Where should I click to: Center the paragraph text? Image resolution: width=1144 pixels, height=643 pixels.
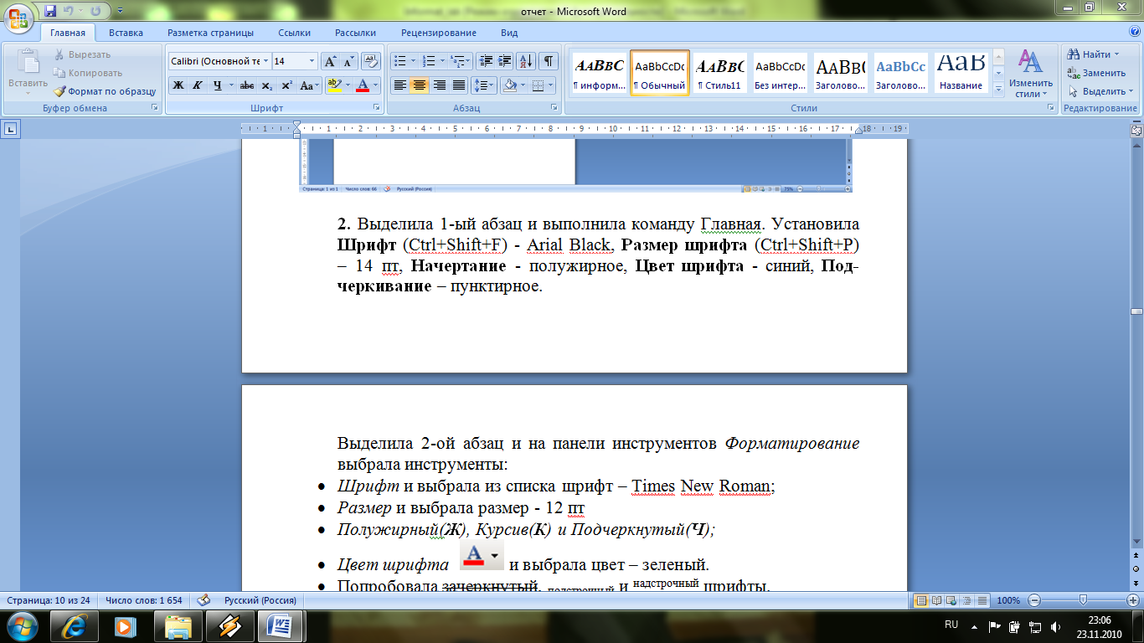click(x=420, y=85)
